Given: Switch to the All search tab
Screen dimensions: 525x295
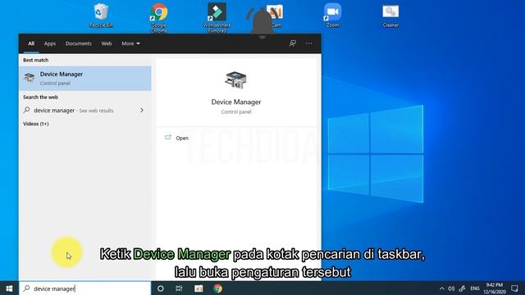Looking at the screenshot, I should 31,43.
